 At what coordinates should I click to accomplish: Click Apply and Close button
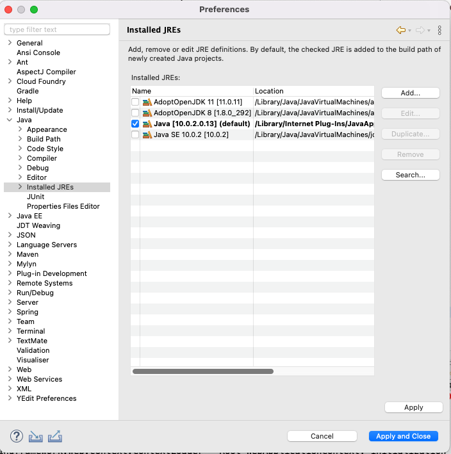click(x=403, y=436)
